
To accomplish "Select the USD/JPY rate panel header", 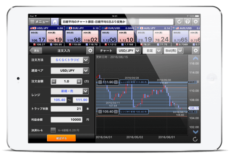I will (46, 28).
